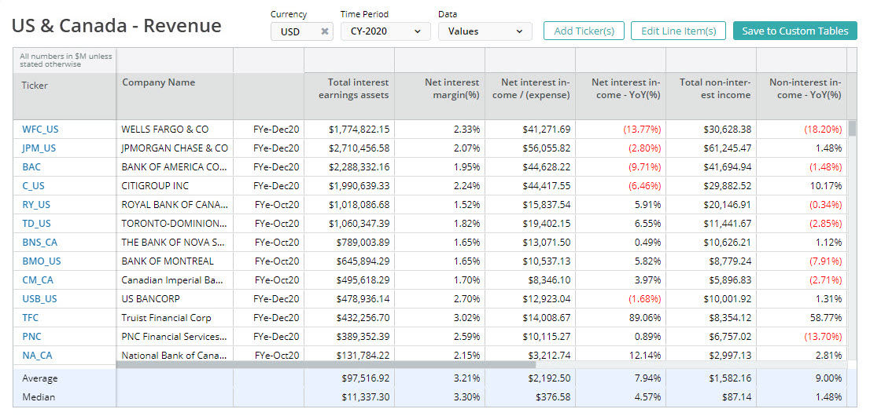Click the TD_US ticker link
The width and height of the screenshot is (870, 420).
[x=36, y=224]
